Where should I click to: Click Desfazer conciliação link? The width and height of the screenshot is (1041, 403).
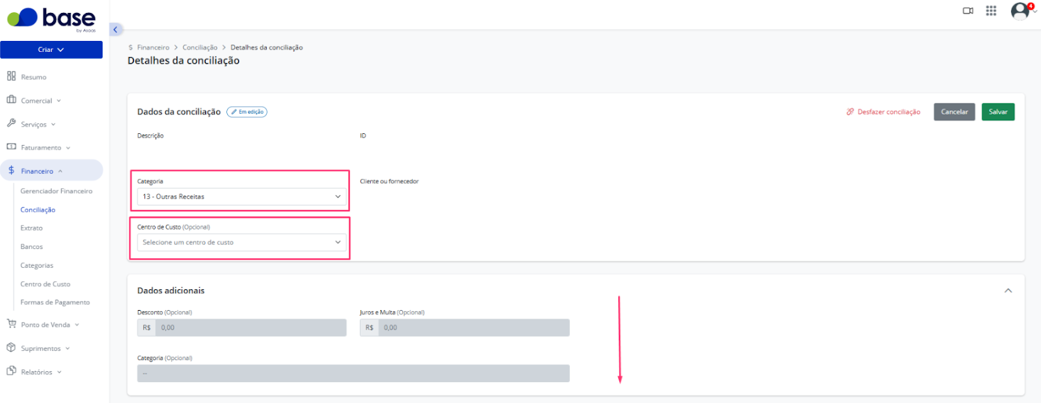coord(889,112)
